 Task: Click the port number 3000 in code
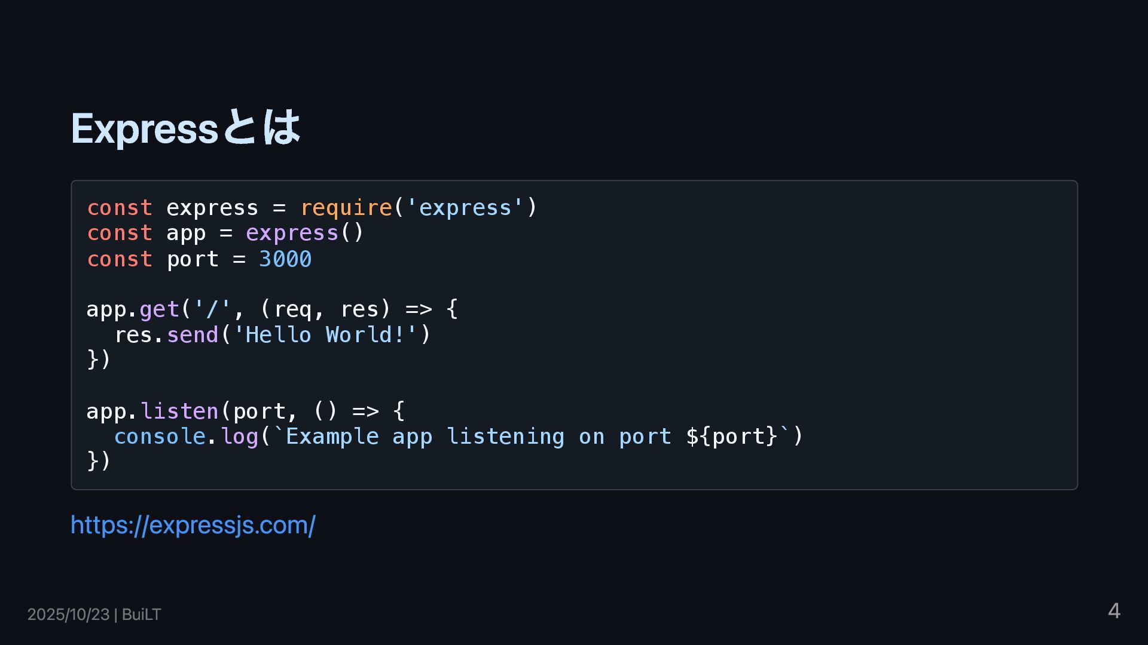[x=285, y=259]
